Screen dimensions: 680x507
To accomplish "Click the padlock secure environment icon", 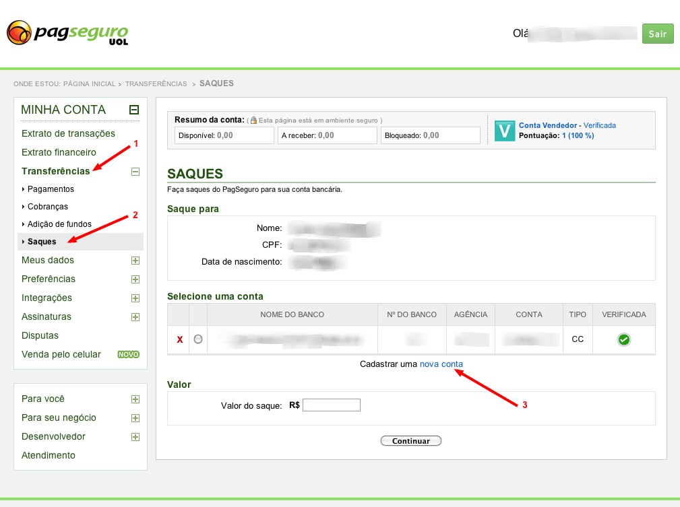I will [253, 120].
